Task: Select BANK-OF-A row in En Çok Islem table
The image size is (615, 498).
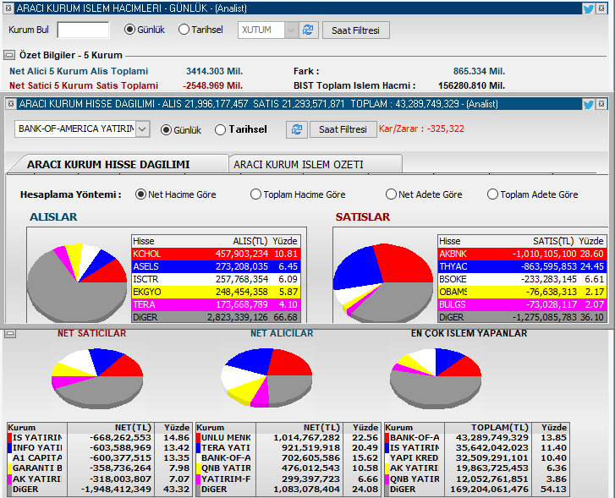Action: pos(476,438)
